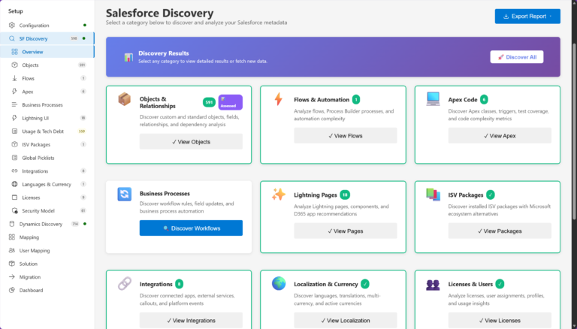The height and width of the screenshot is (329, 577).
Task: Click the Global Picklists icon
Action: coord(14,158)
